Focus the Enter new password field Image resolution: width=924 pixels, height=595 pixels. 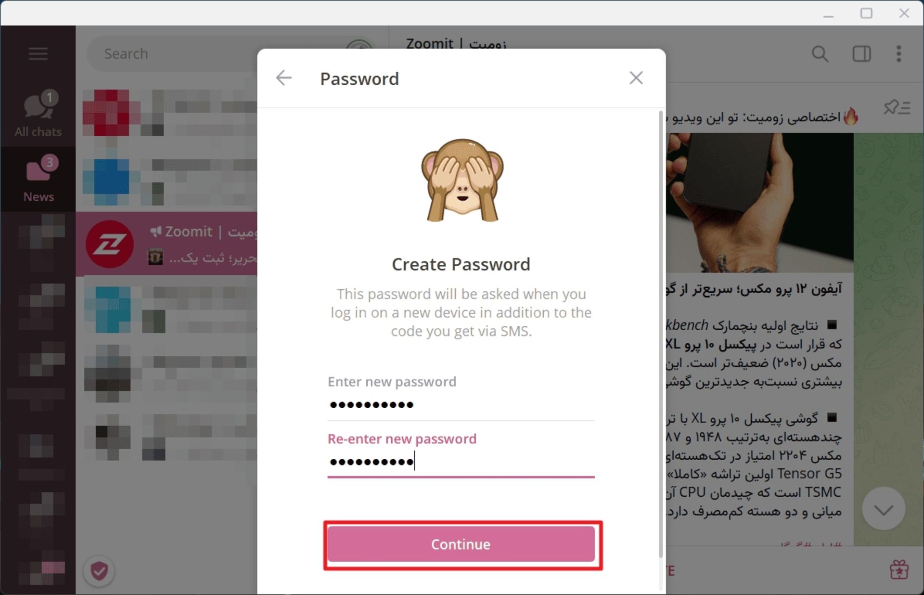pyautogui.click(x=461, y=404)
